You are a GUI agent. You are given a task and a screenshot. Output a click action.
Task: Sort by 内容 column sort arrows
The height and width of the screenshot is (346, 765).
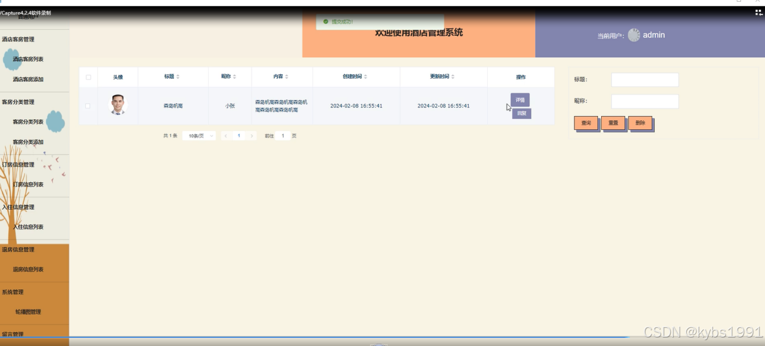tap(286, 77)
